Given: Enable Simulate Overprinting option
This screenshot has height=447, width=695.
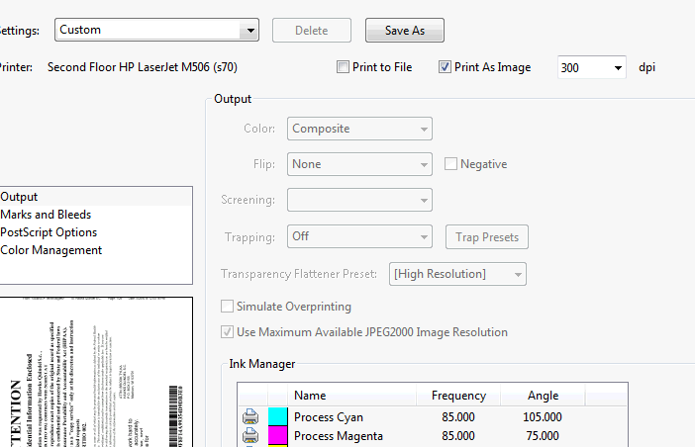Looking at the screenshot, I should [x=228, y=307].
